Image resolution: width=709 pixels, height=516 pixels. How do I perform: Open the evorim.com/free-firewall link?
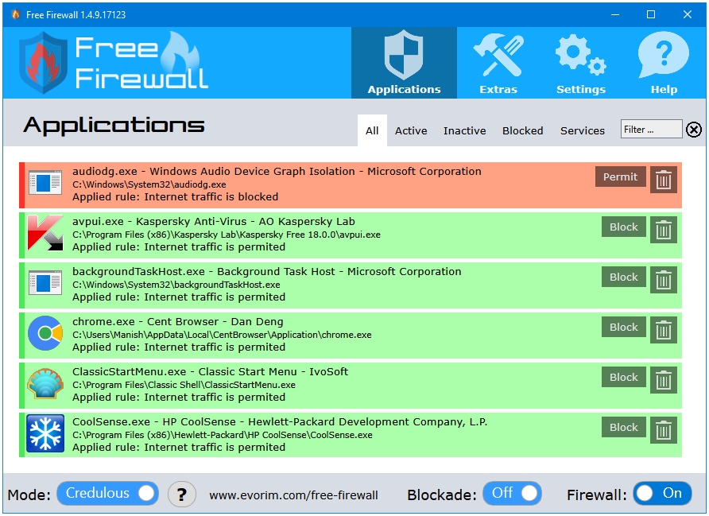pyautogui.click(x=293, y=495)
